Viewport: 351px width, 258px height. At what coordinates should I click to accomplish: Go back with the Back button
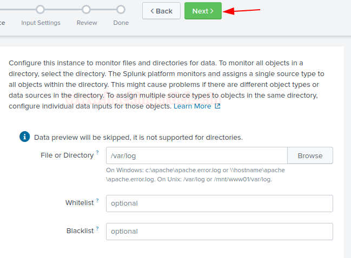tap(161, 11)
